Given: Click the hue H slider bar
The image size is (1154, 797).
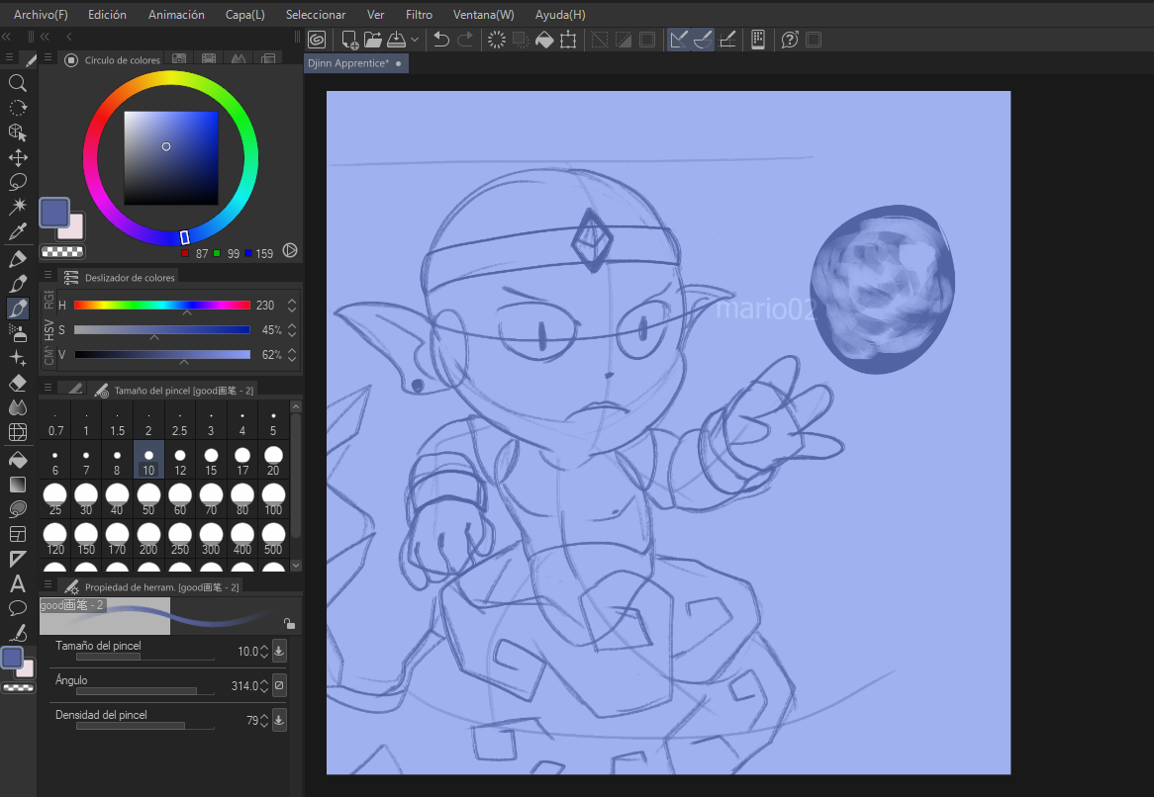Looking at the screenshot, I should click(162, 305).
